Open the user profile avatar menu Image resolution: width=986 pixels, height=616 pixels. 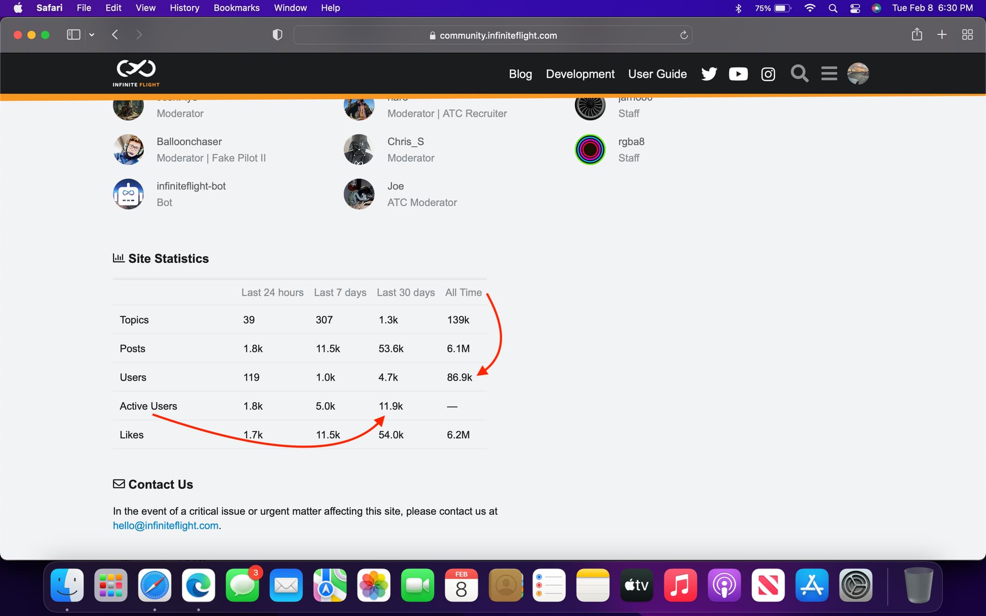pyautogui.click(x=858, y=73)
